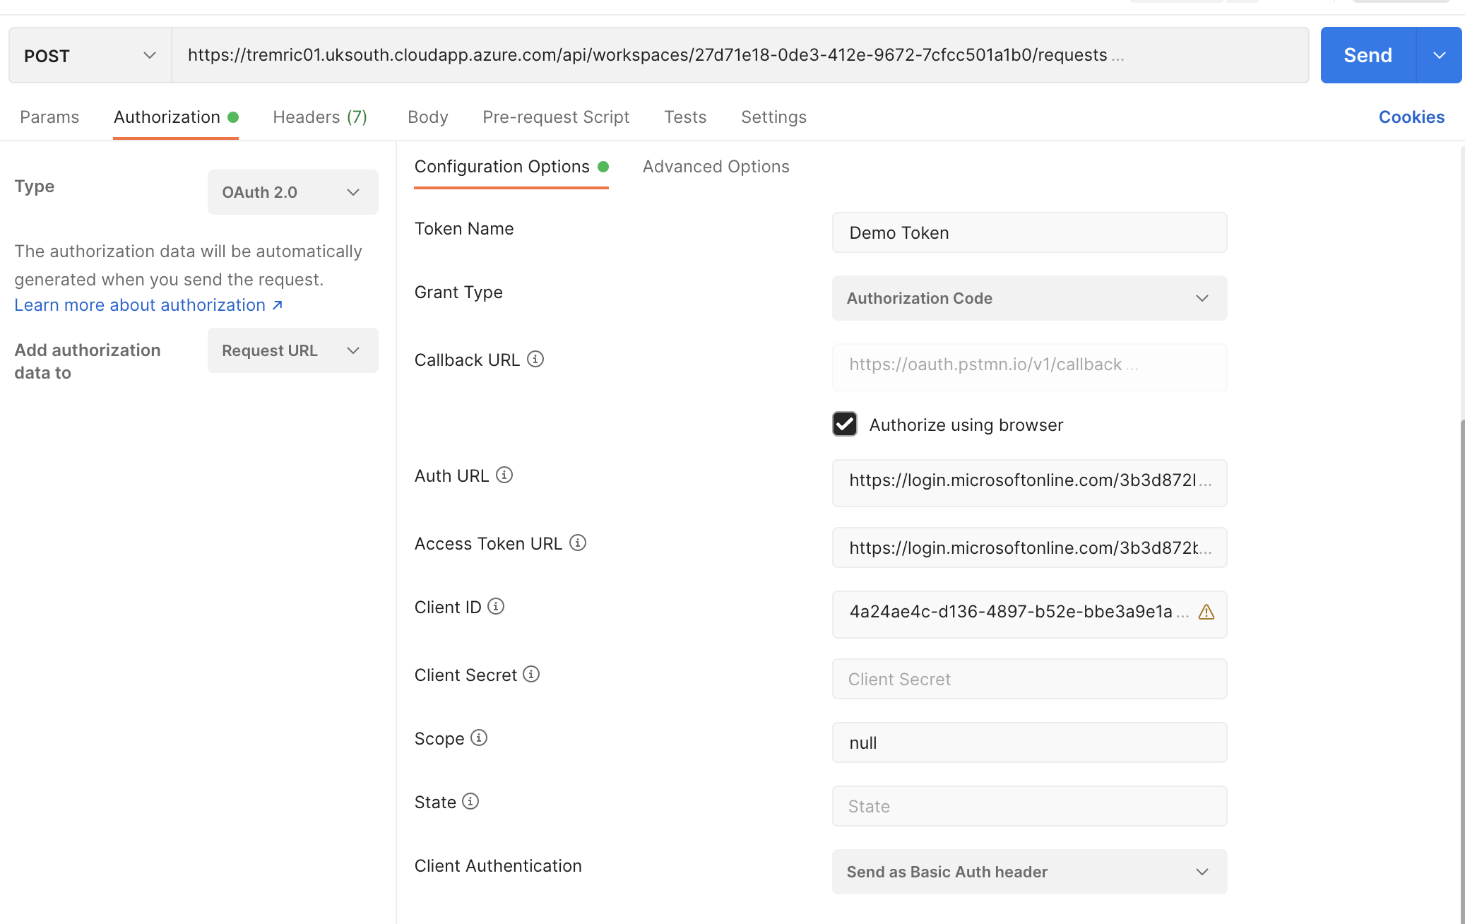The height and width of the screenshot is (924, 1465).
Task: Click the Scope info icon
Action: pyautogui.click(x=479, y=738)
